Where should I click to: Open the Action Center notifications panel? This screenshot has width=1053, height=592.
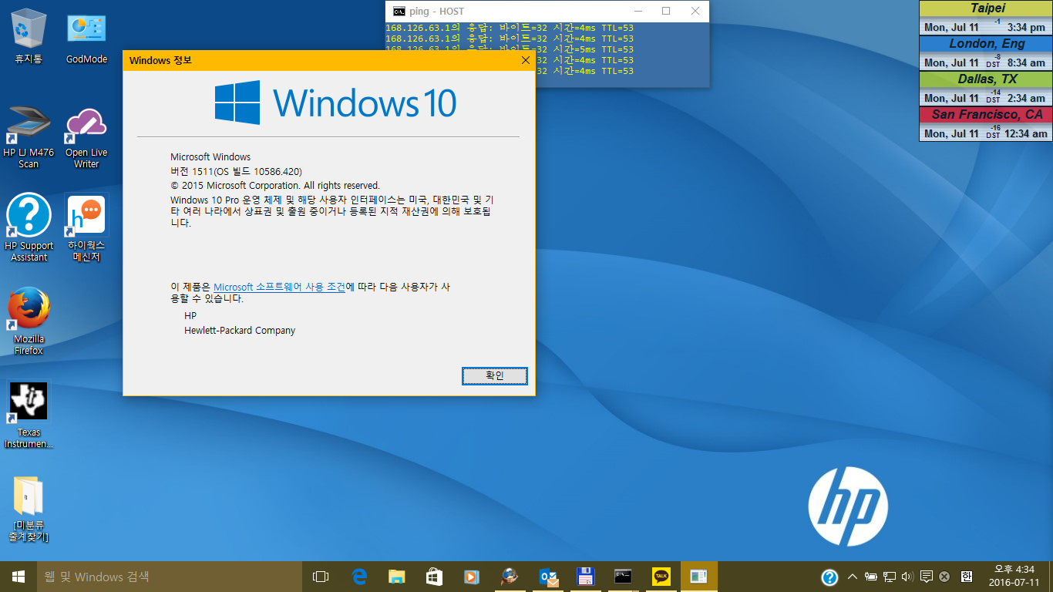[927, 577]
